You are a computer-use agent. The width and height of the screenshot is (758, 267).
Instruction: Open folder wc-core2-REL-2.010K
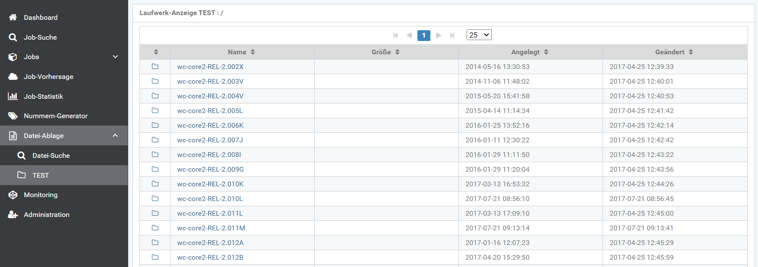(210, 184)
